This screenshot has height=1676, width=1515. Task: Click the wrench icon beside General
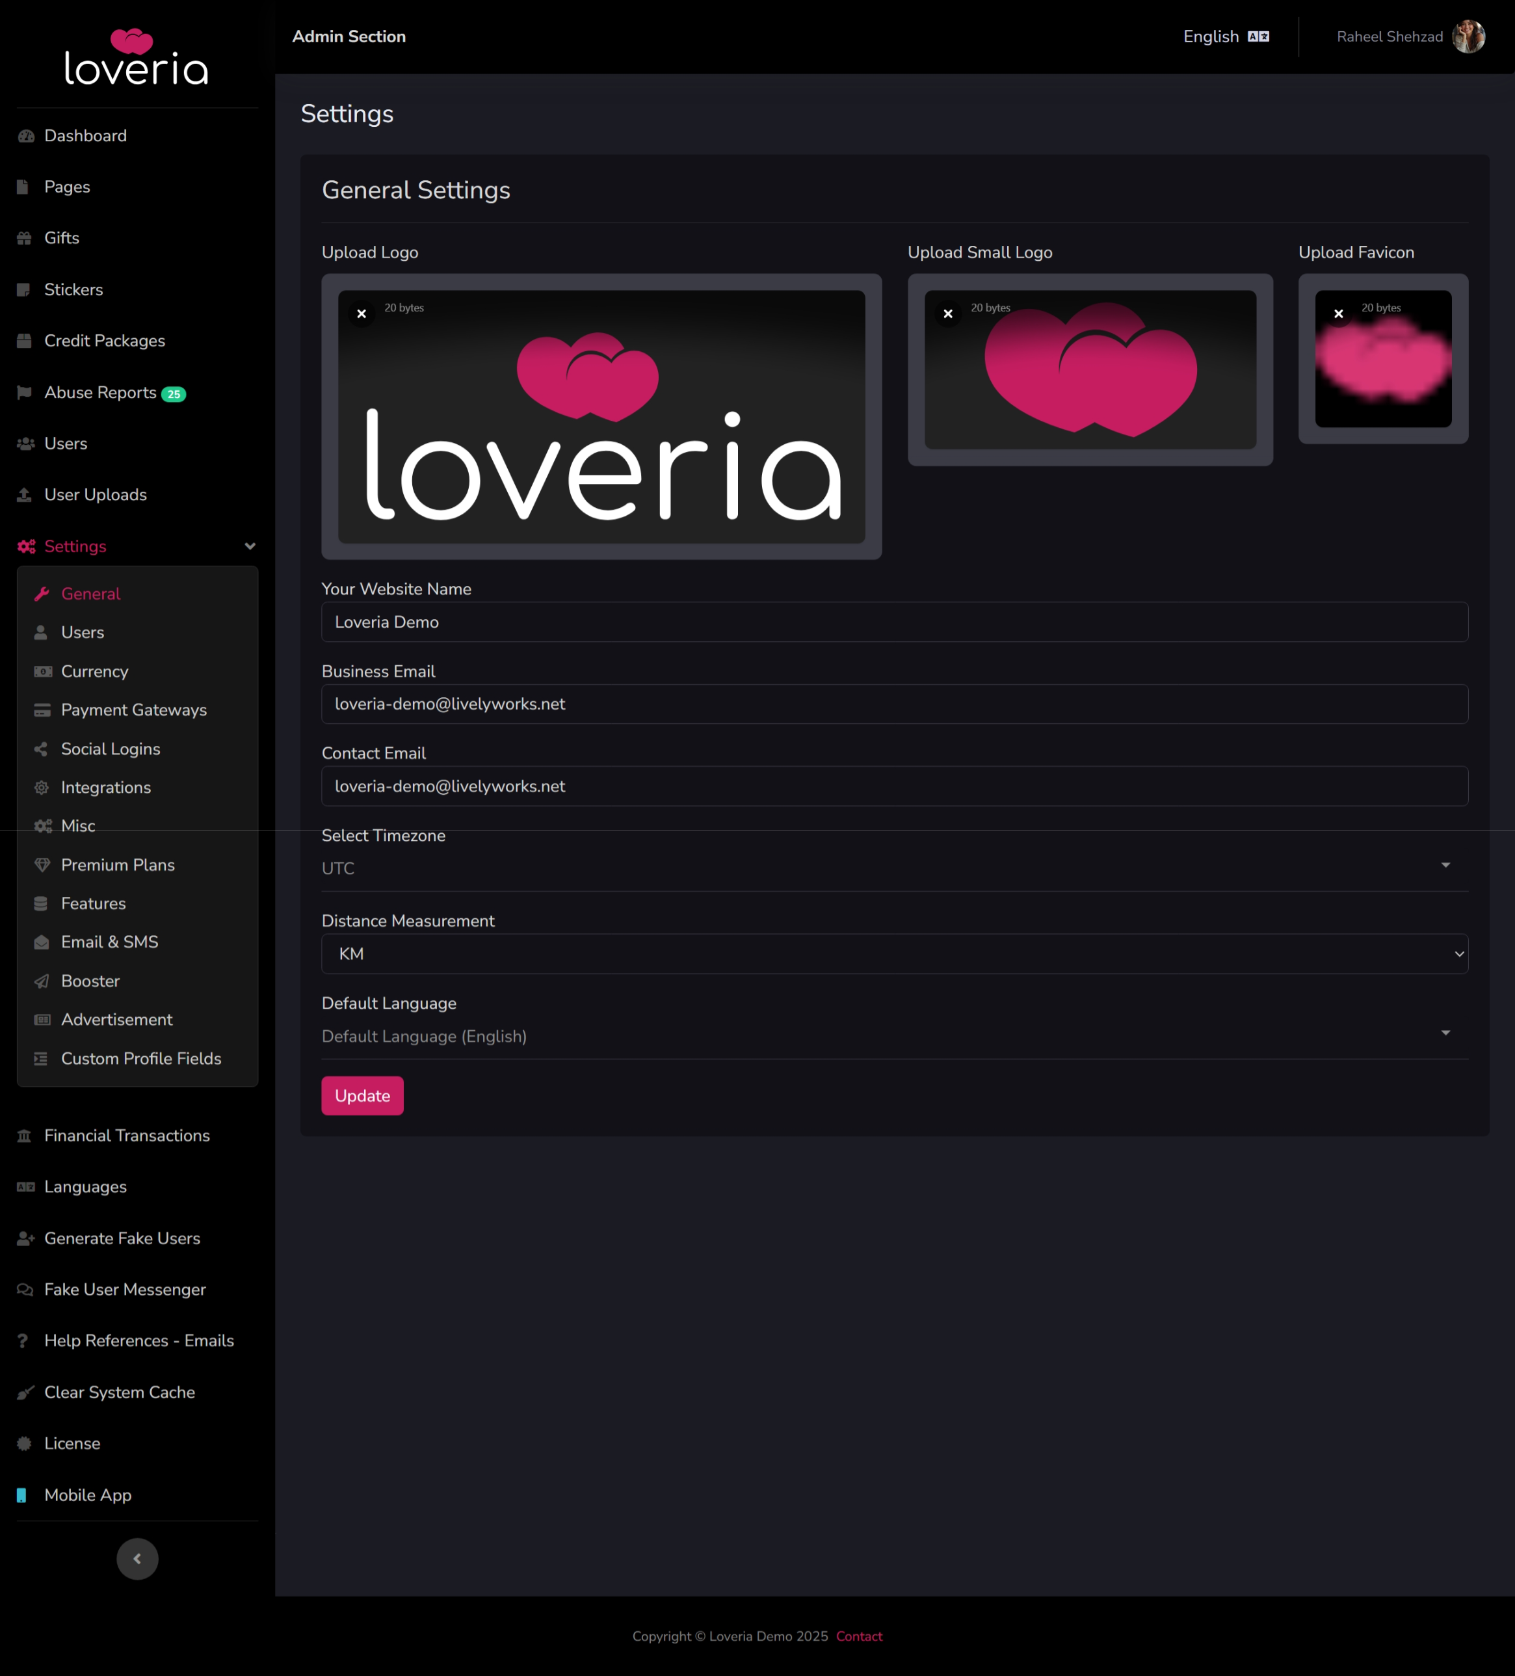[x=42, y=594]
